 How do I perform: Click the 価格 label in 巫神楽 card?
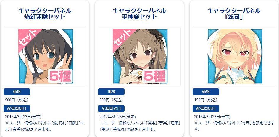point(111,92)
